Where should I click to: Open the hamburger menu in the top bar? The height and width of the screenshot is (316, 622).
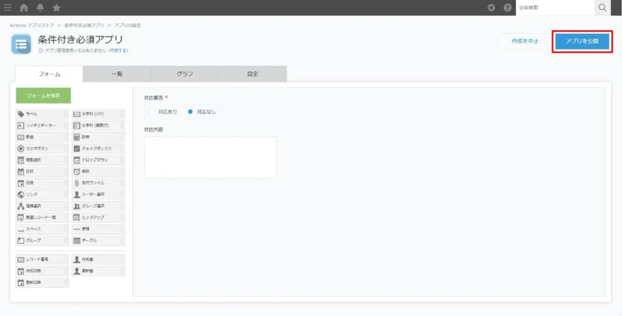pyautogui.click(x=7, y=7)
